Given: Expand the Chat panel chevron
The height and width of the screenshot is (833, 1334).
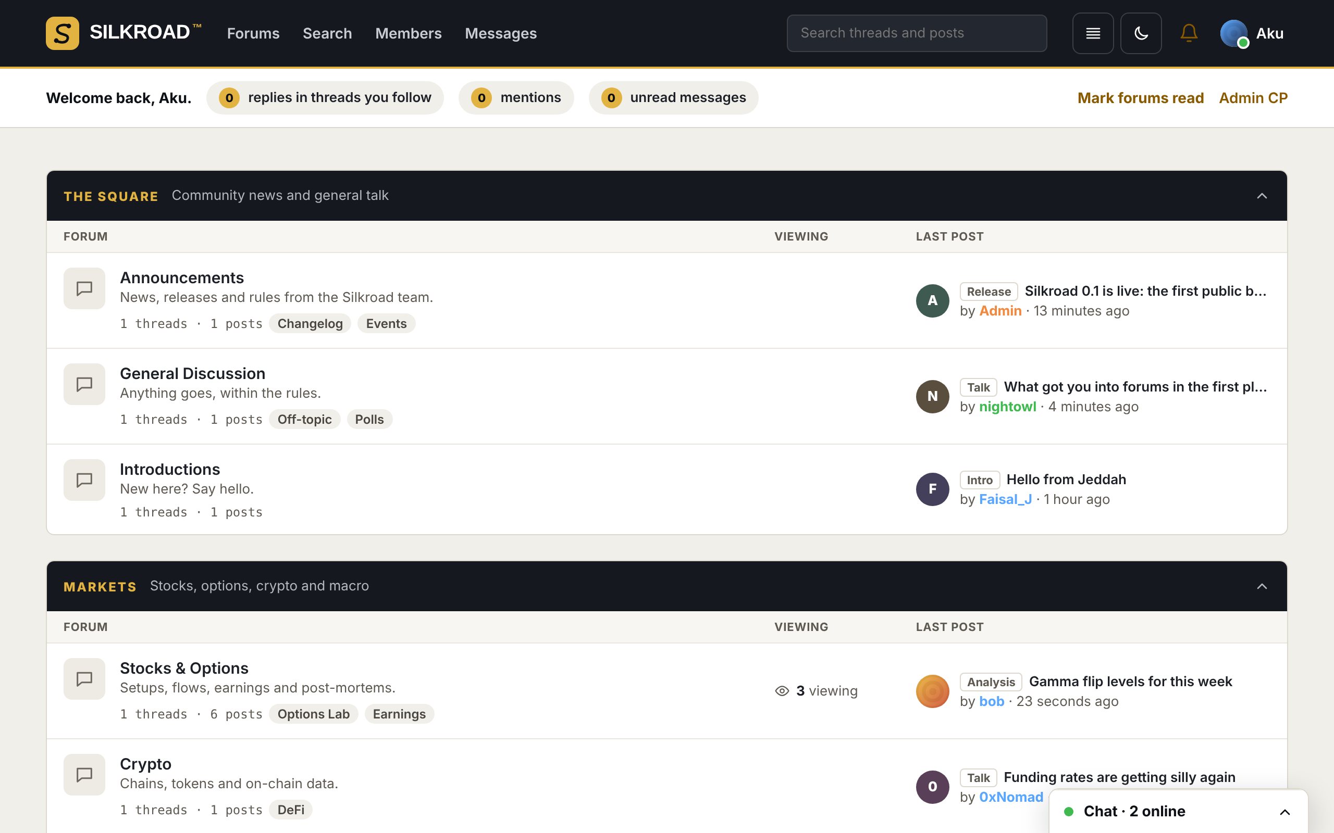Looking at the screenshot, I should point(1284,812).
